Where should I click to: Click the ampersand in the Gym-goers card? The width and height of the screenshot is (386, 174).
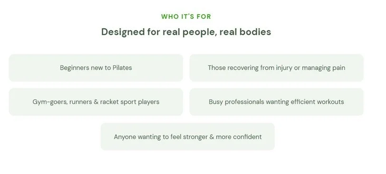(96, 102)
